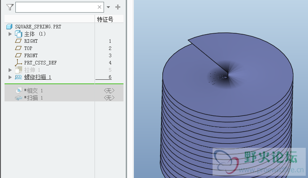Select the RIGHT datum plane icon
Viewport: 308px width, 178px height.
tap(18, 41)
